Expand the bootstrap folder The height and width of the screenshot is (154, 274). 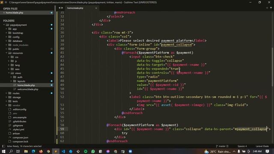(6, 33)
